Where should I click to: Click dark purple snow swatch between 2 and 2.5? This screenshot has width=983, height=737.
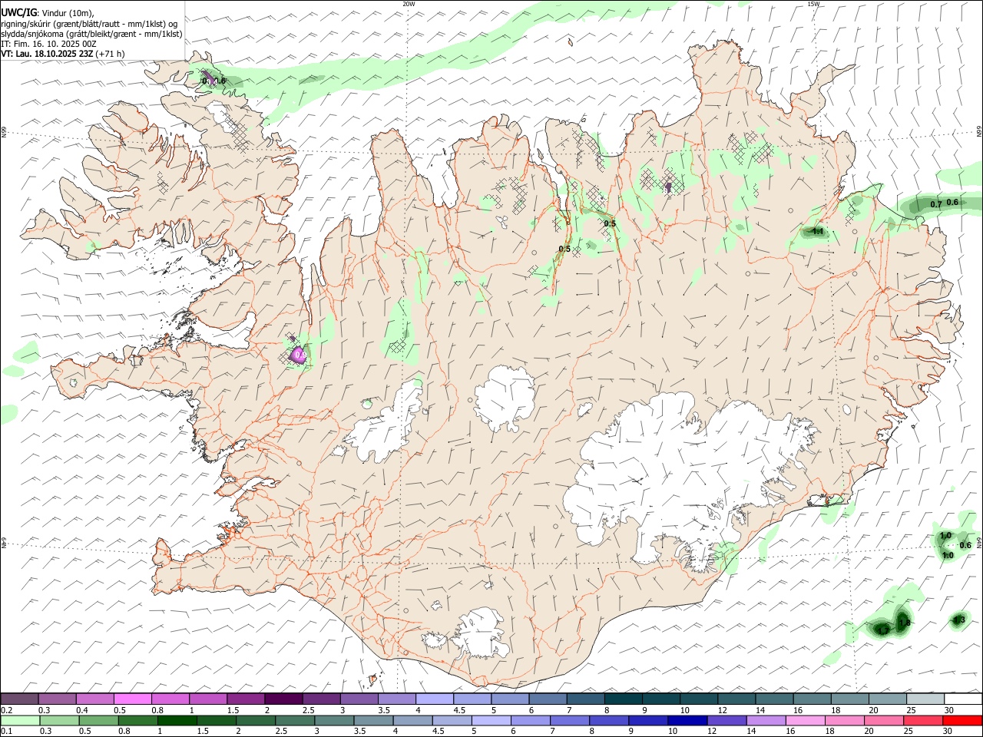pos(283,699)
